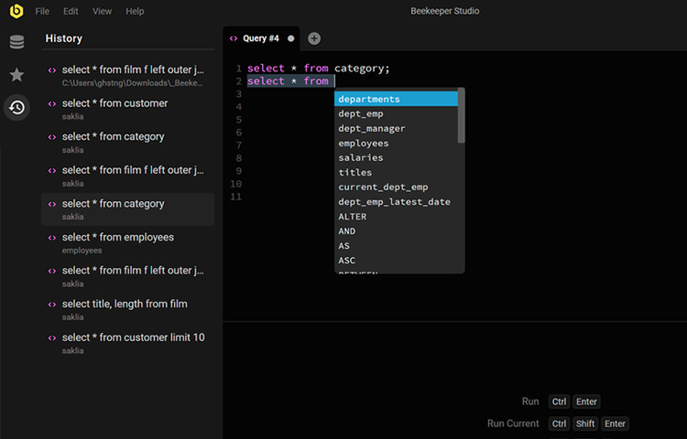Viewport: 687px width, 439px height.
Task: Choose dept_manager from autocomplete list
Action: point(396,129)
